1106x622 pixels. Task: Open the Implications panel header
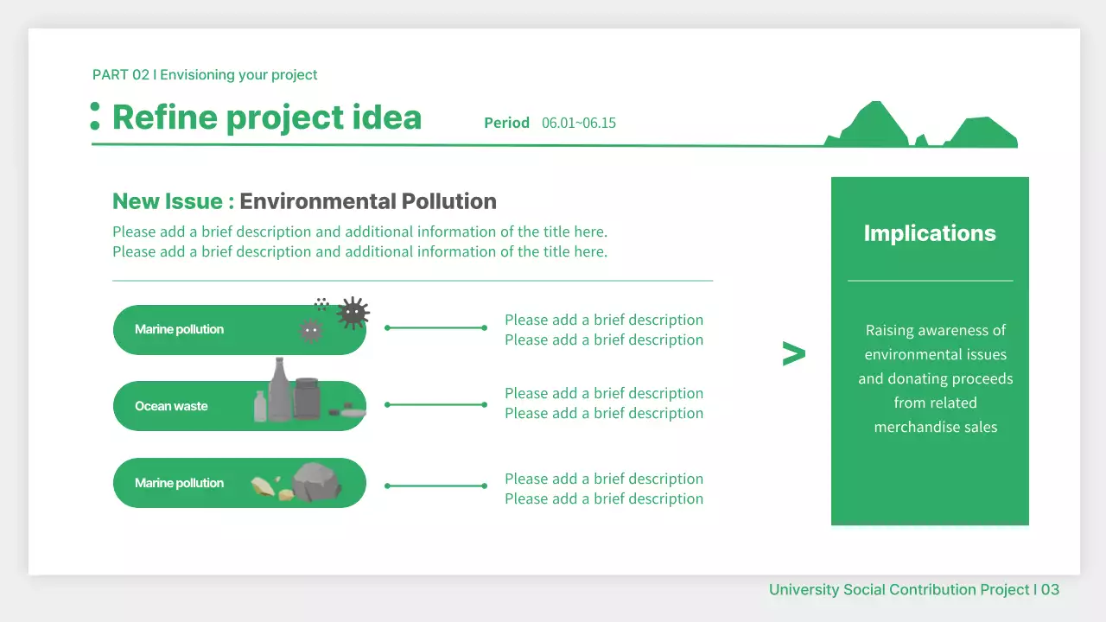(930, 232)
